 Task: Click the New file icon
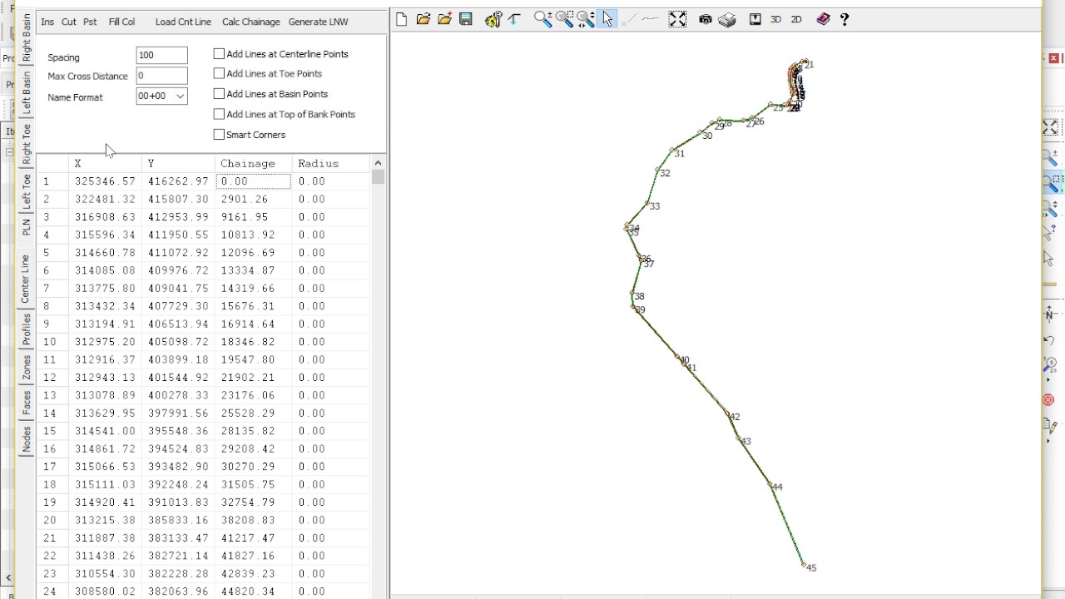(x=402, y=19)
